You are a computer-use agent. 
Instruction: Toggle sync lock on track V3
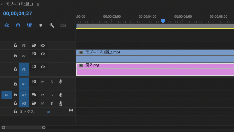(x=34, y=45)
